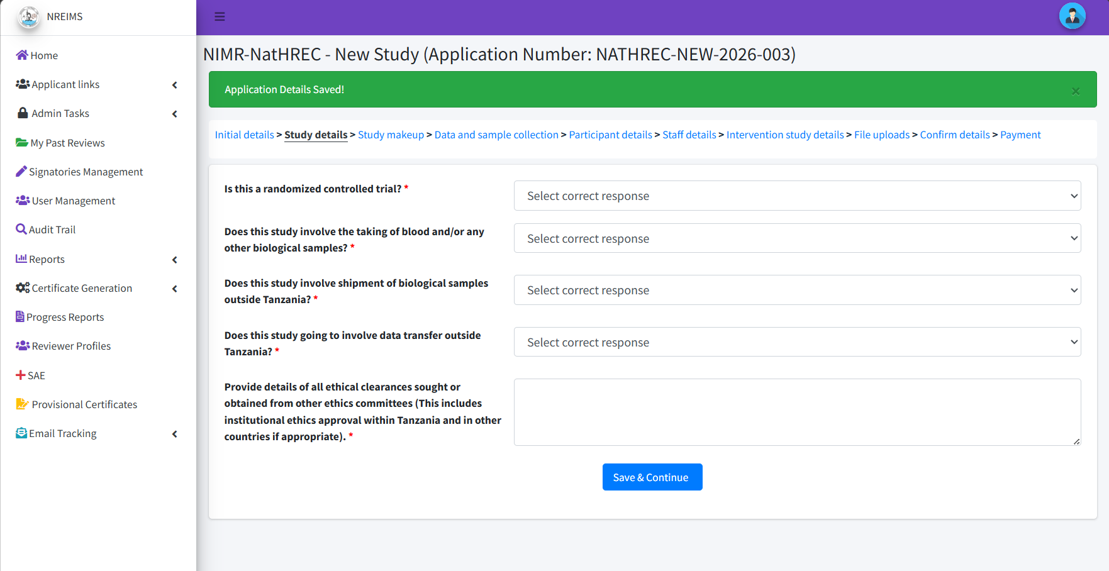Open the user avatar profile menu

click(1072, 16)
